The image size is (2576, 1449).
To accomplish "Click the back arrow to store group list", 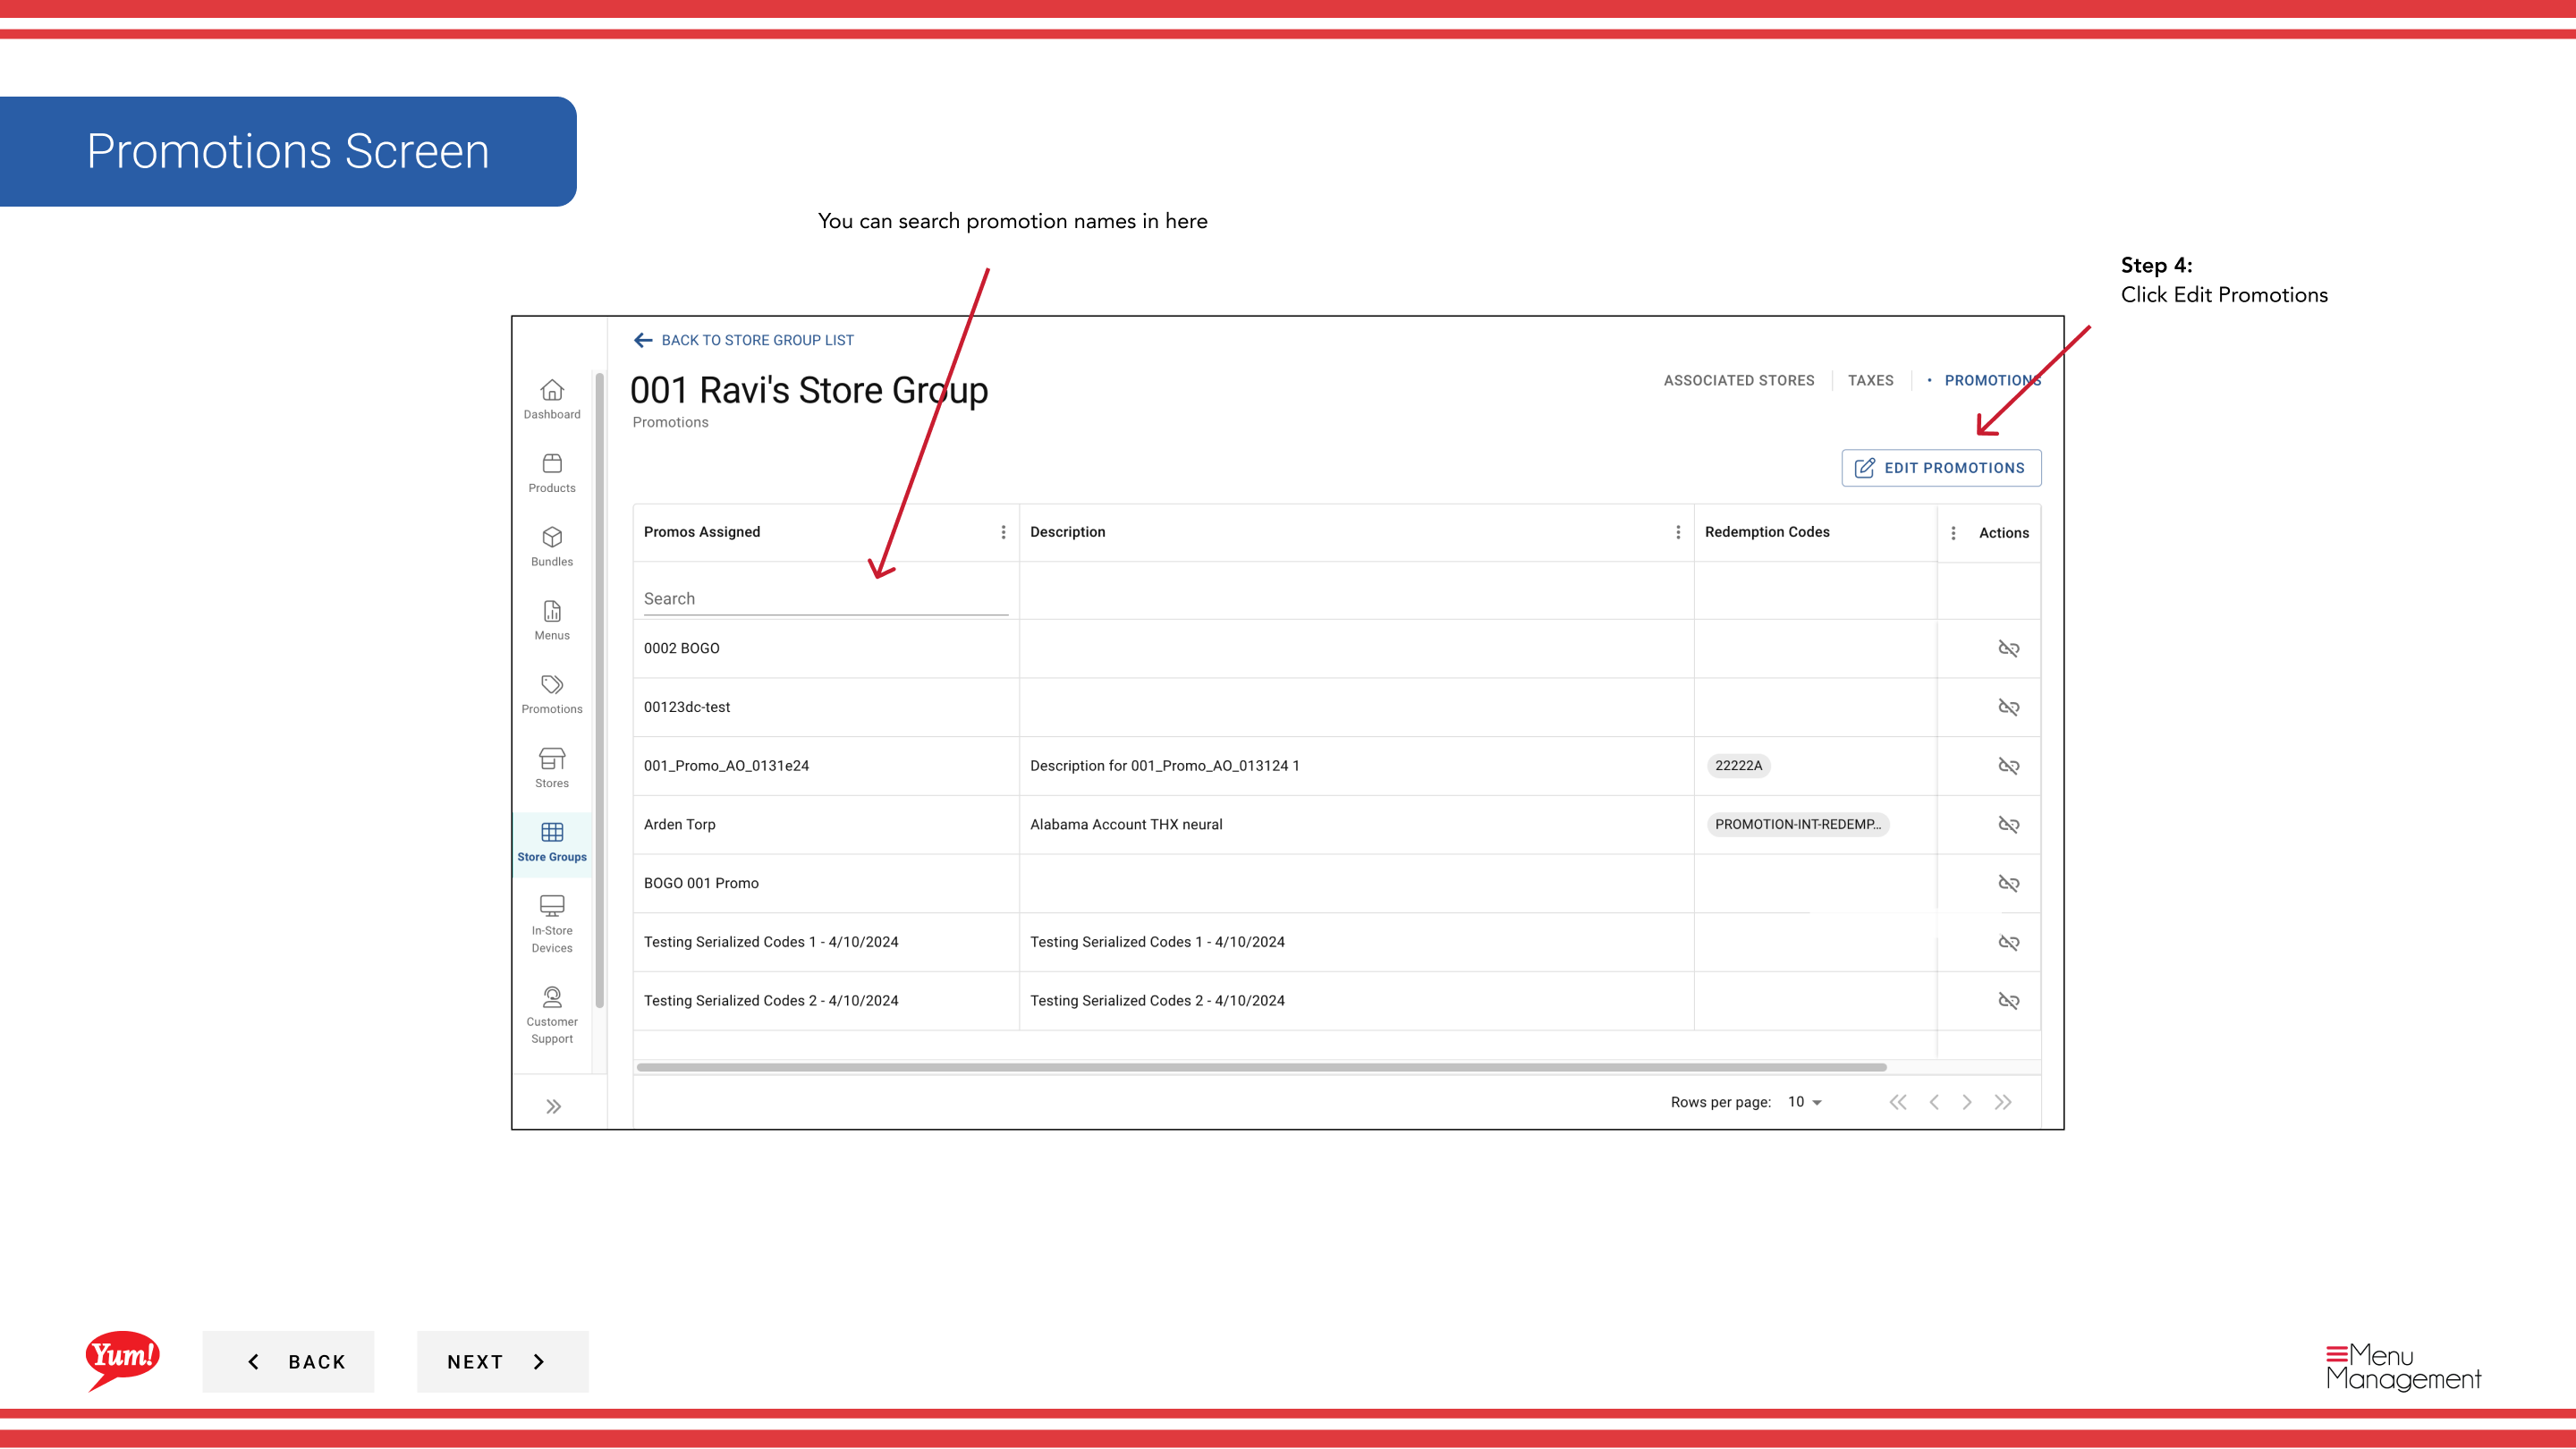I will (x=643, y=340).
